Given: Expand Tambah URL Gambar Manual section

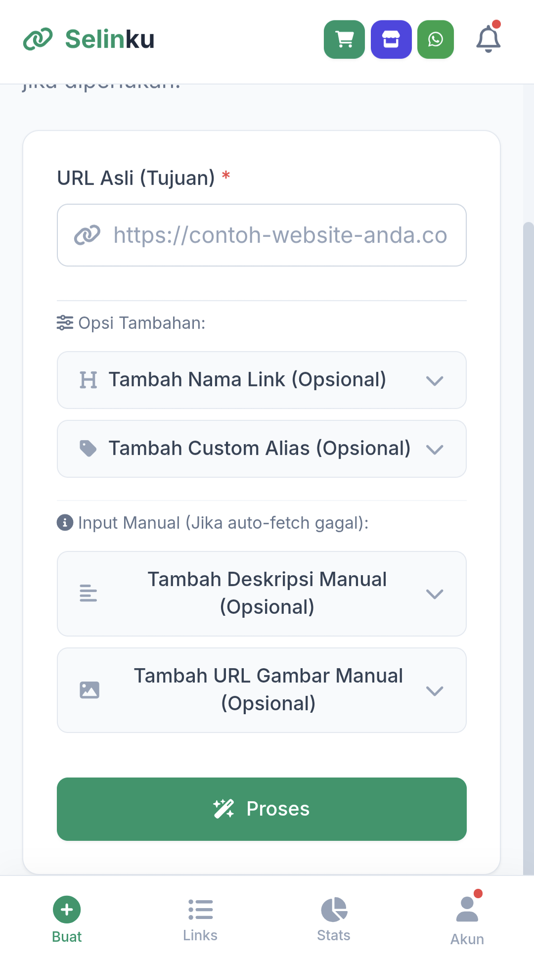Looking at the screenshot, I should pyautogui.click(x=262, y=690).
